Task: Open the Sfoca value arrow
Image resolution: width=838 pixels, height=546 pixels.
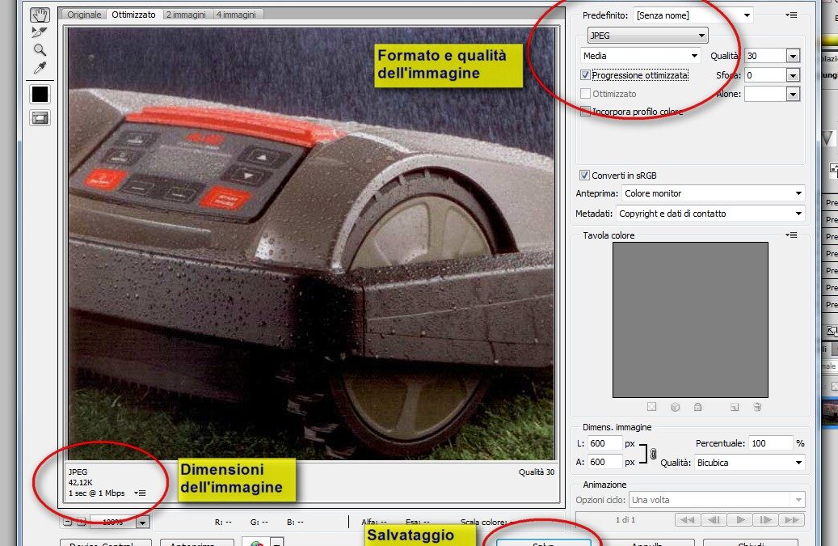Action: tap(793, 75)
